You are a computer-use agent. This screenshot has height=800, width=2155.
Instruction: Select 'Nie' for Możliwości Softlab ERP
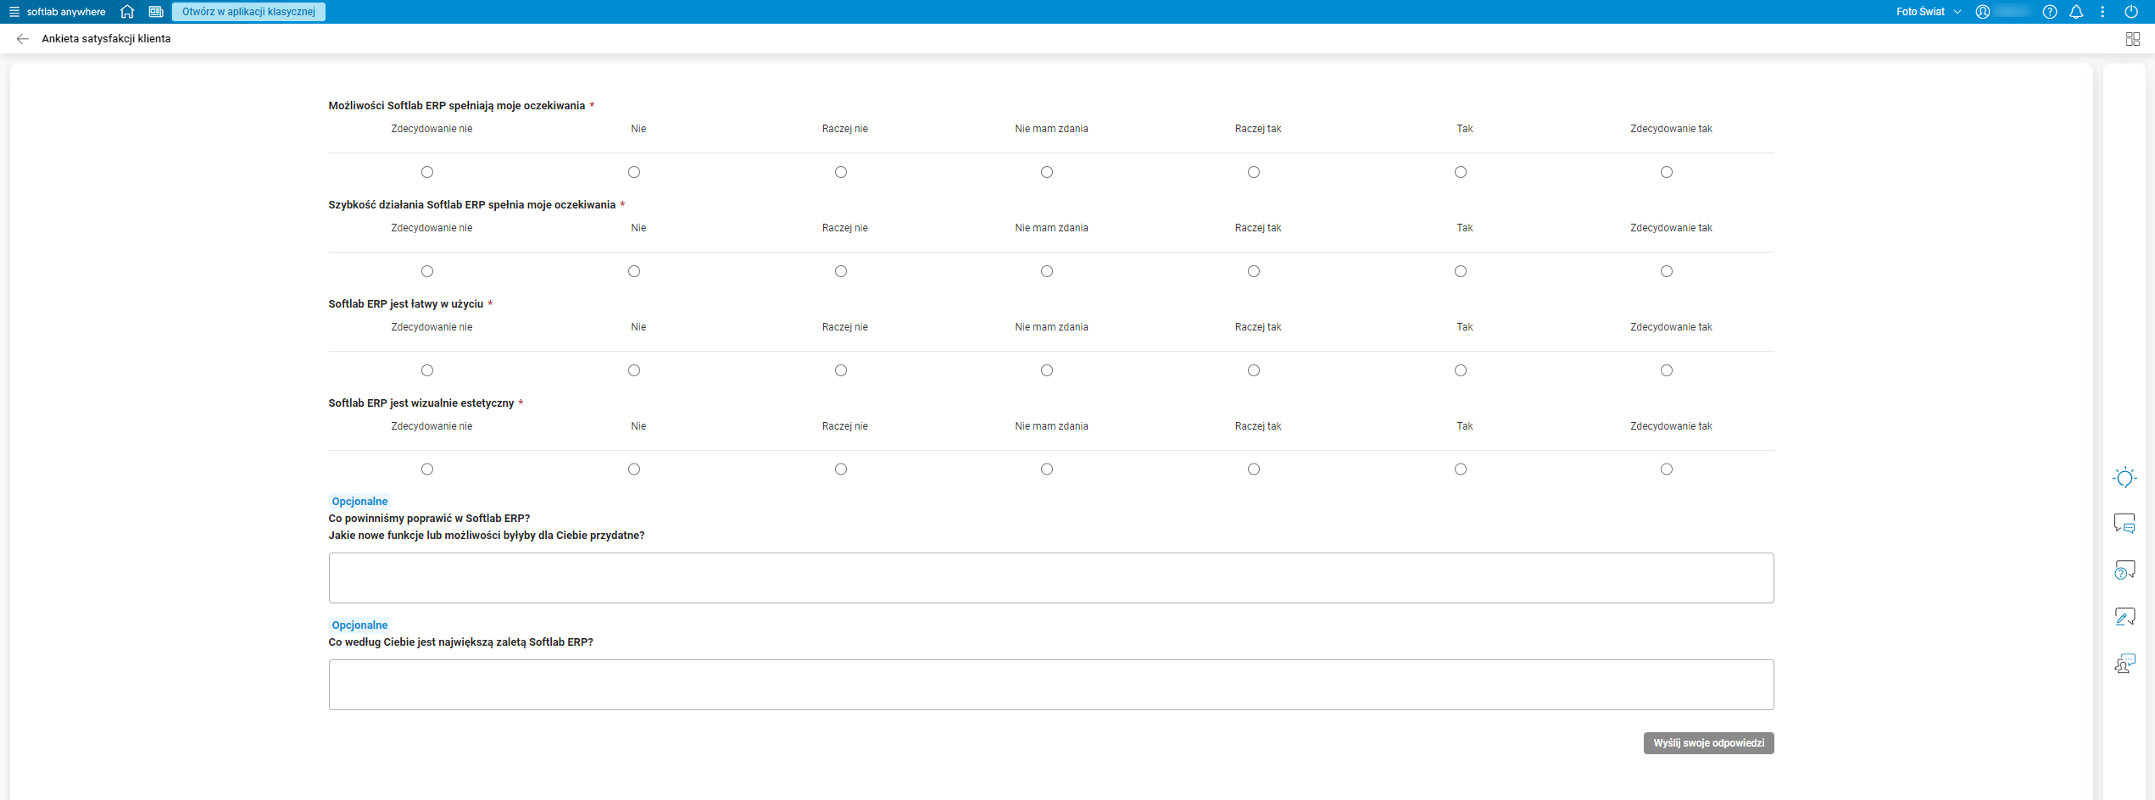click(x=634, y=172)
